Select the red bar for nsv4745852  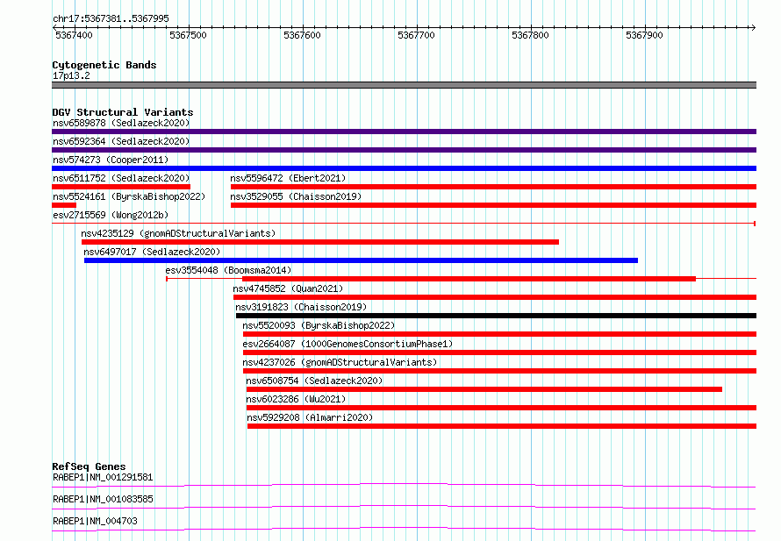tap(495, 297)
